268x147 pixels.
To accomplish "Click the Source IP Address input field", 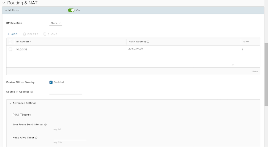I will click(66, 92).
